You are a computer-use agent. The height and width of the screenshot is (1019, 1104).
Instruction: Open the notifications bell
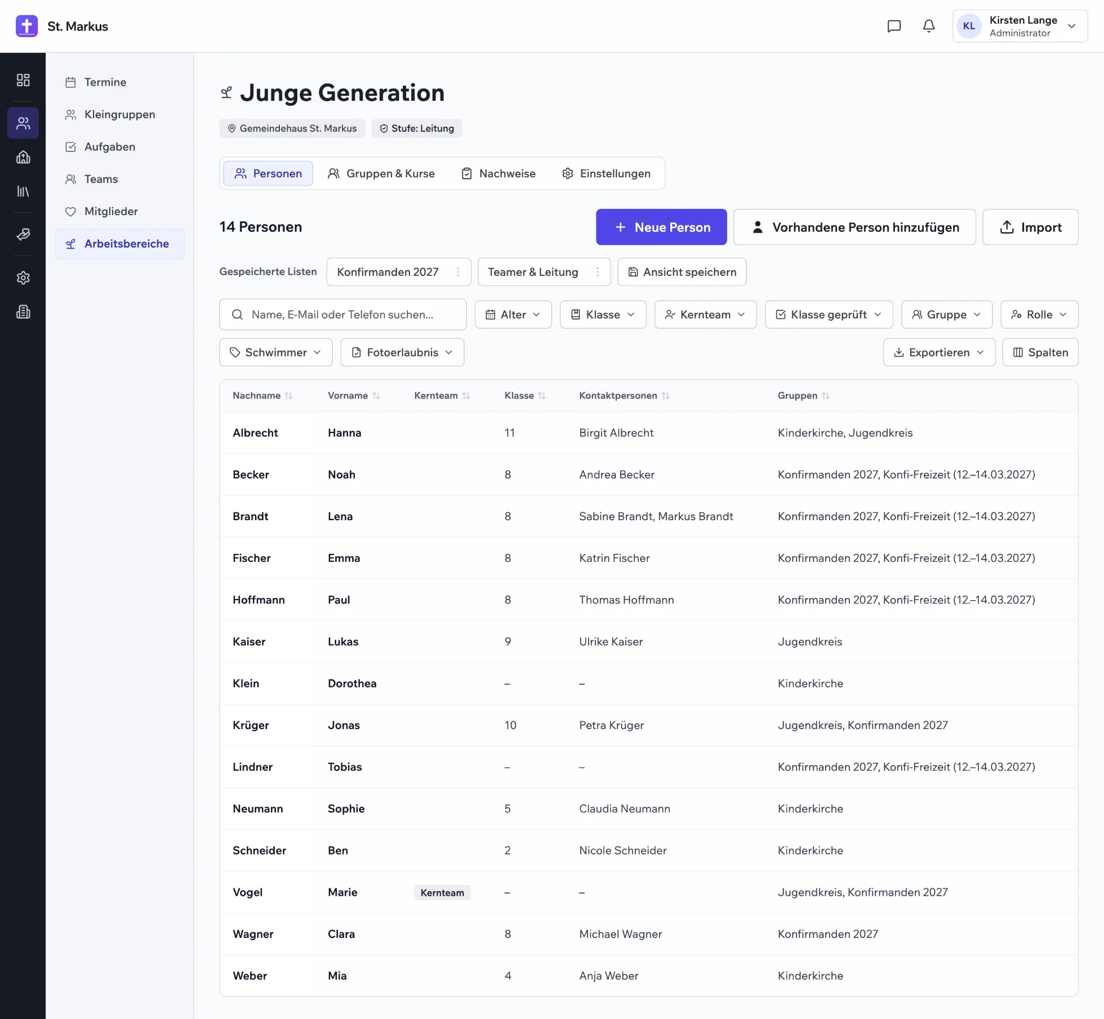coord(929,26)
